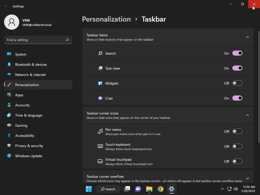Click the Bluetooth & devices icon in sidebar
Screen dimensions: 260x195
[x=9, y=64]
